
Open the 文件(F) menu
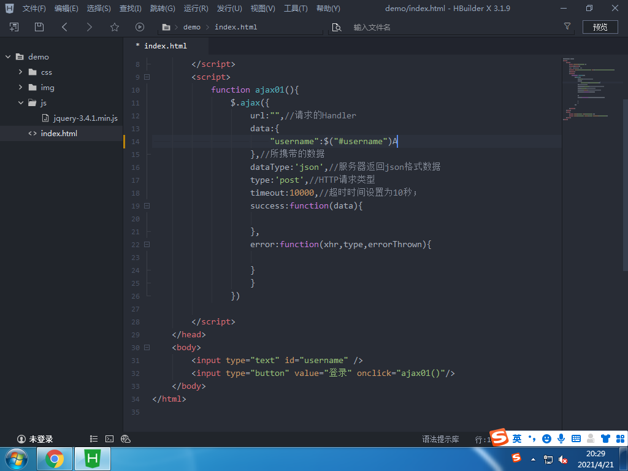(x=34, y=9)
